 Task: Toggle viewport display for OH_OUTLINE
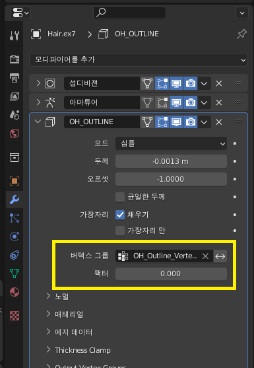(176, 122)
